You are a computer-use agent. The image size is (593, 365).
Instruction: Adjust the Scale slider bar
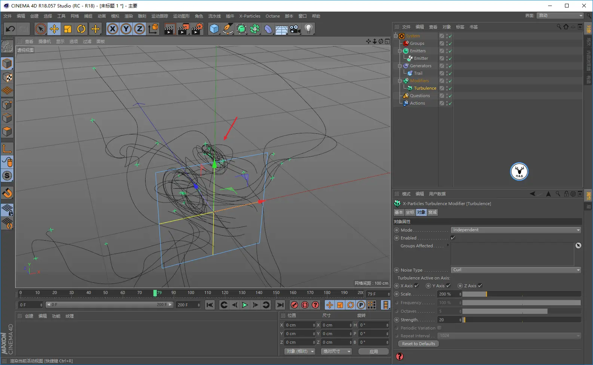pyautogui.click(x=521, y=294)
